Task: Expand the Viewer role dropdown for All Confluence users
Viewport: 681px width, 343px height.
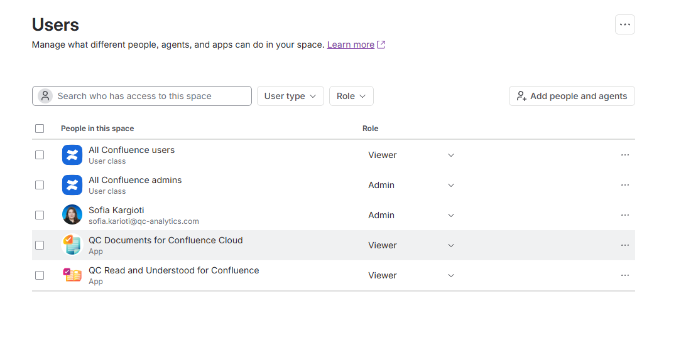Action: click(411, 155)
